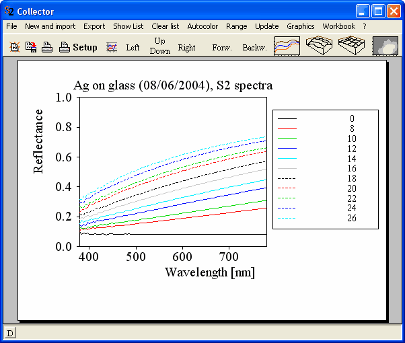Select the 2D line plot view icon
Image resolution: width=405 pixels, height=343 pixels.
[x=287, y=46]
